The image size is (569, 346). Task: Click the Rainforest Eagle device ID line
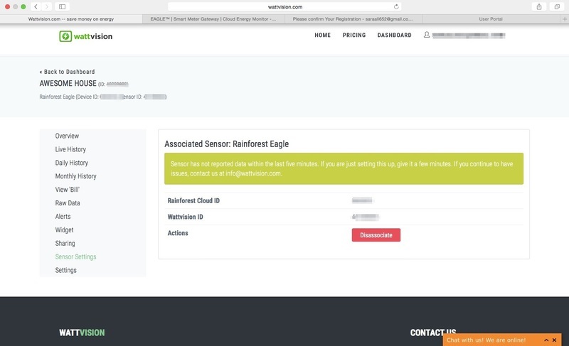(x=102, y=97)
